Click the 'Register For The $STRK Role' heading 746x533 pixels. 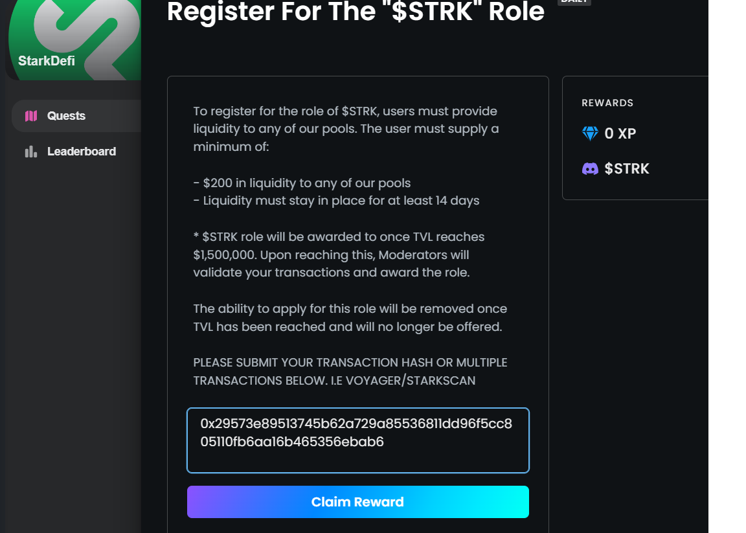pos(356,12)
